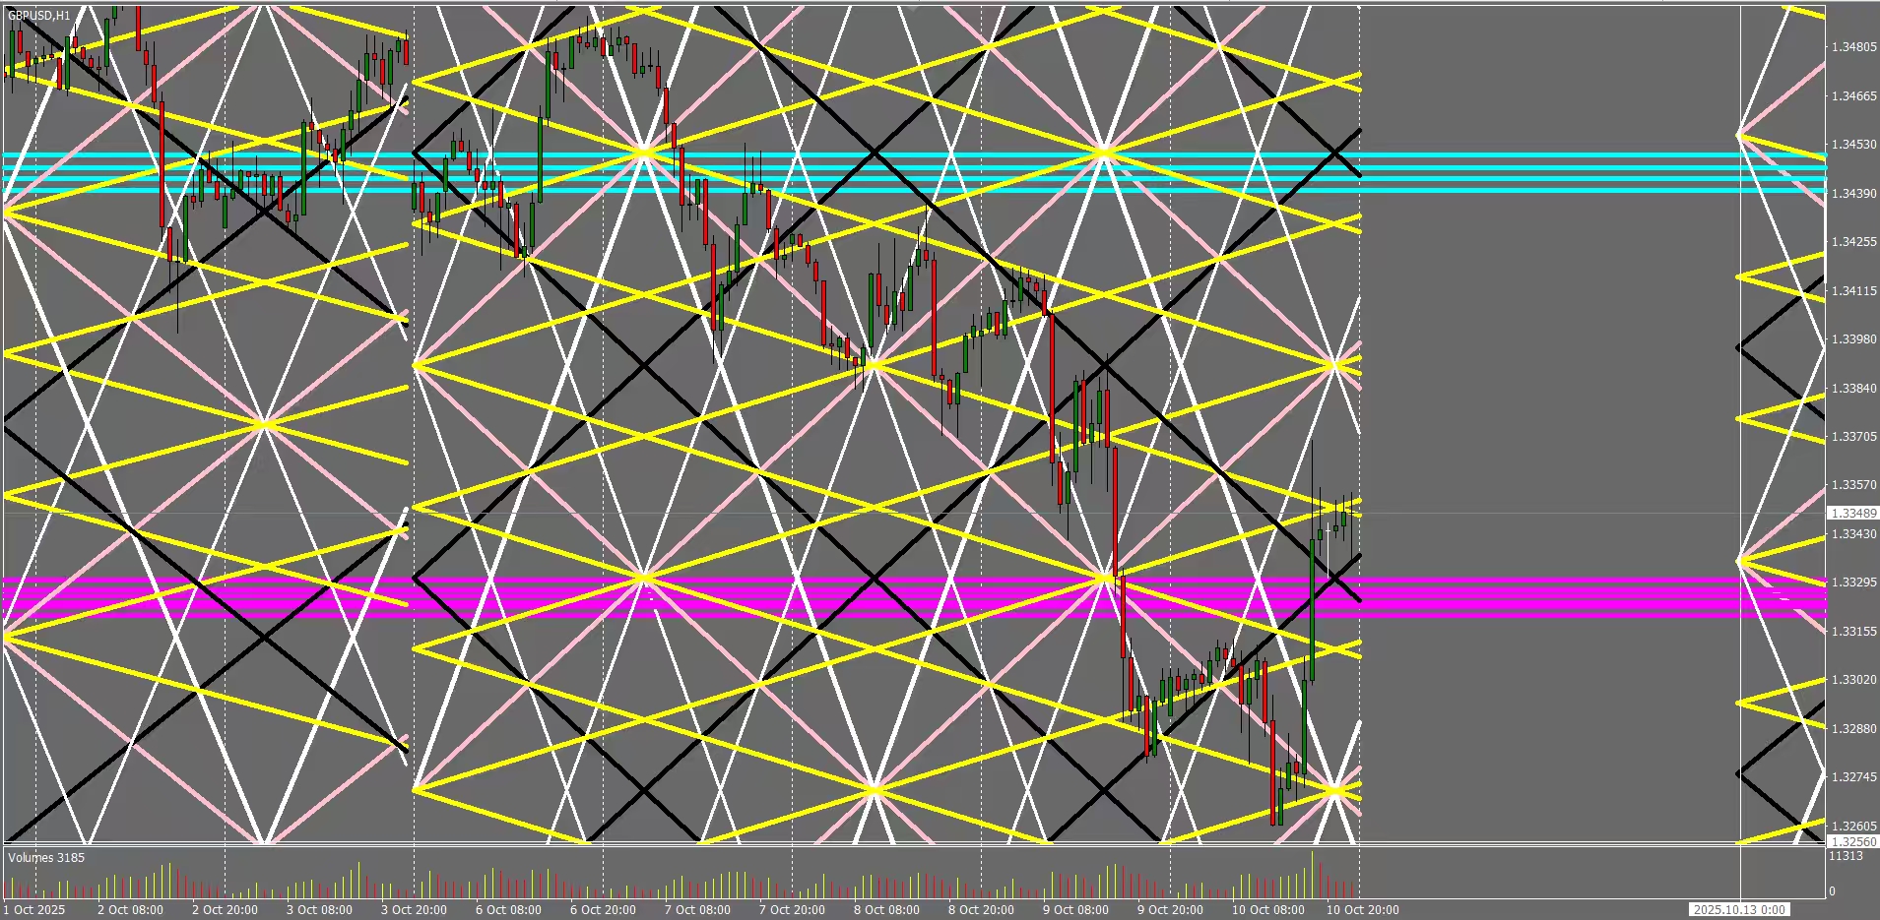Click the 6 Oct 08:00 time label
This screenshot has width=1880, height=920.
[x=508, y=910]
